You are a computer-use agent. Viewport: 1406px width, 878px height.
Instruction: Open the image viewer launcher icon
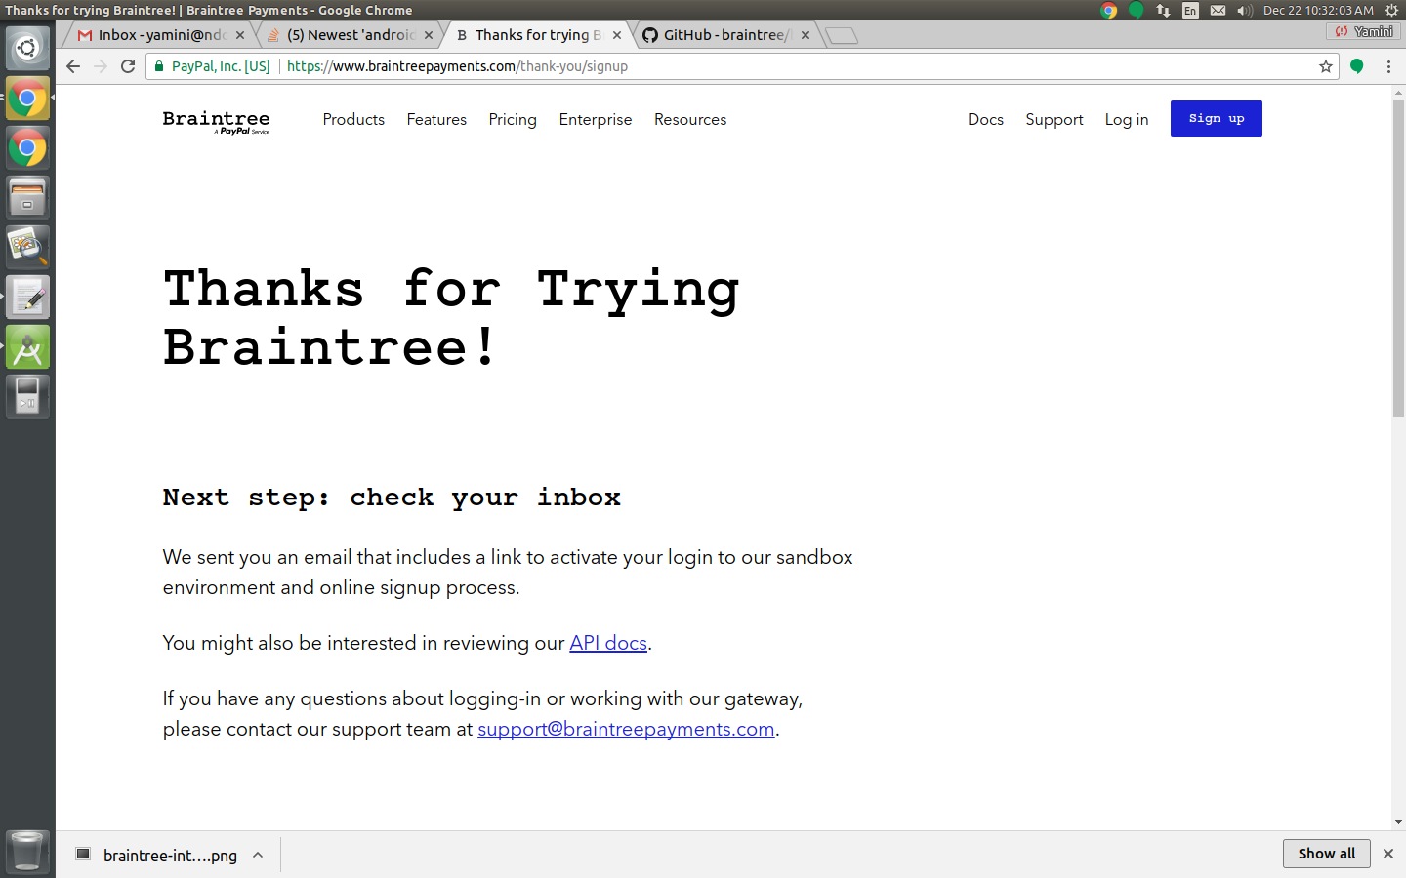pyautogui.click(x=27, y=248)
